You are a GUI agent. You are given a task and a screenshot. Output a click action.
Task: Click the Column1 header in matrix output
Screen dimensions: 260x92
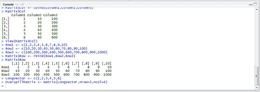(18, 15)
